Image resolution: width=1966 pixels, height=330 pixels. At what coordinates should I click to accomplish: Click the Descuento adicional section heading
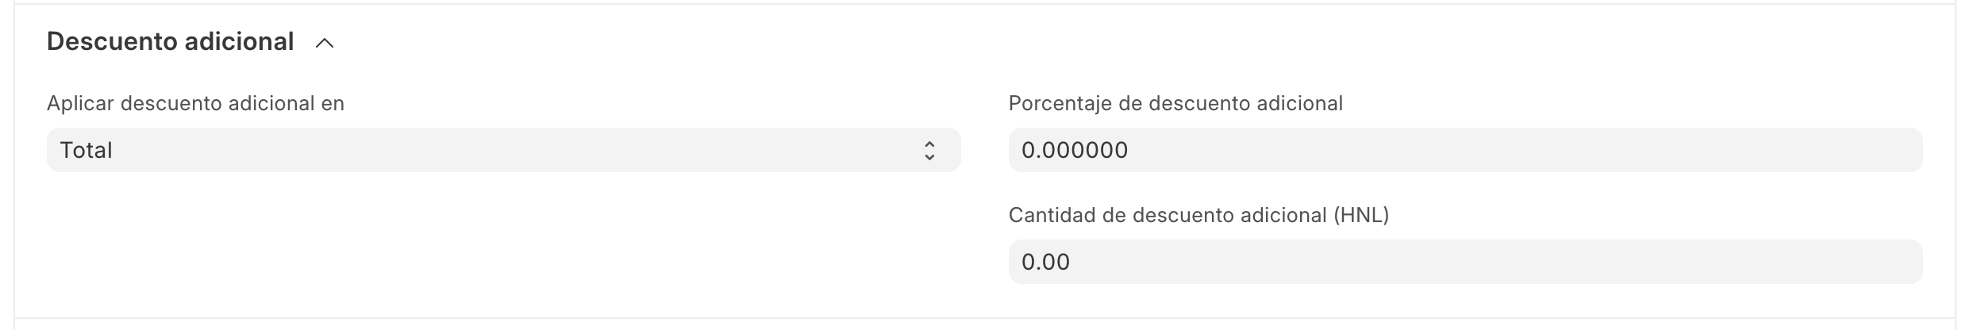pyautogui.click(x=171, y=41)
